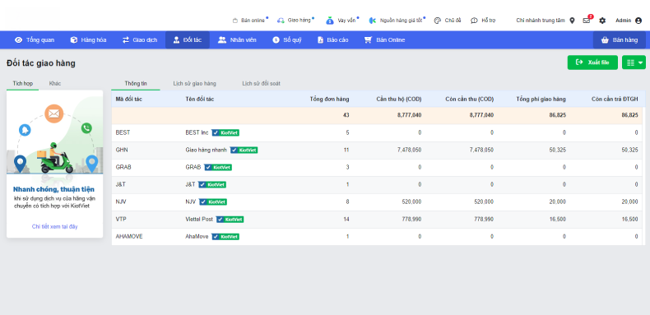Open the Lịch sử giao hàng tab
The height and width of the screenshot is (315, 650).
194,83
